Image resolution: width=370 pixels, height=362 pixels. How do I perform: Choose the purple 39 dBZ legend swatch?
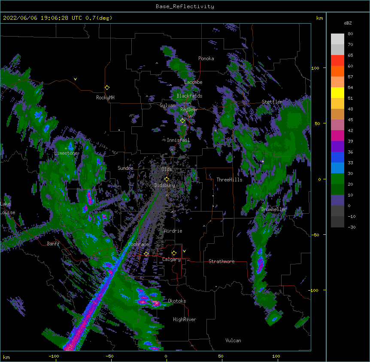(x=337, y=147)
